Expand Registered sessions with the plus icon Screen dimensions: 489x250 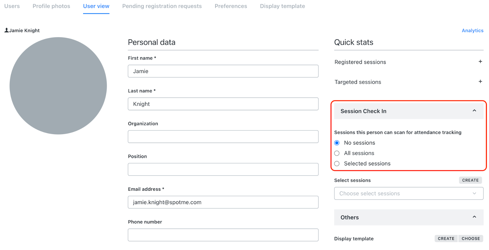pyautogui.click(x=480, y=61)
